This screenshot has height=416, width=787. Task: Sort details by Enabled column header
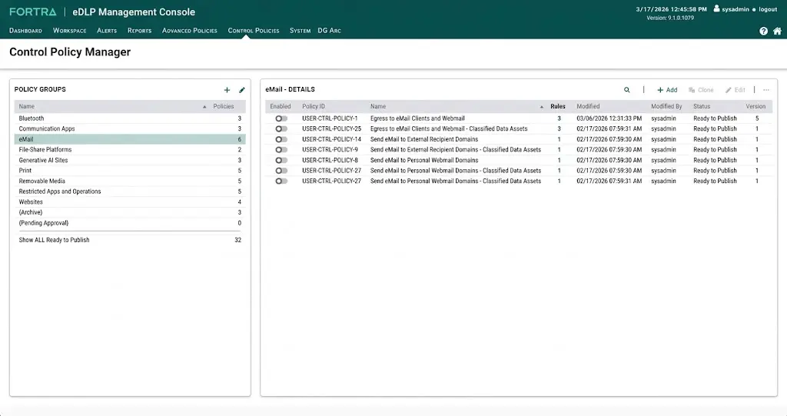coord(280,107)
